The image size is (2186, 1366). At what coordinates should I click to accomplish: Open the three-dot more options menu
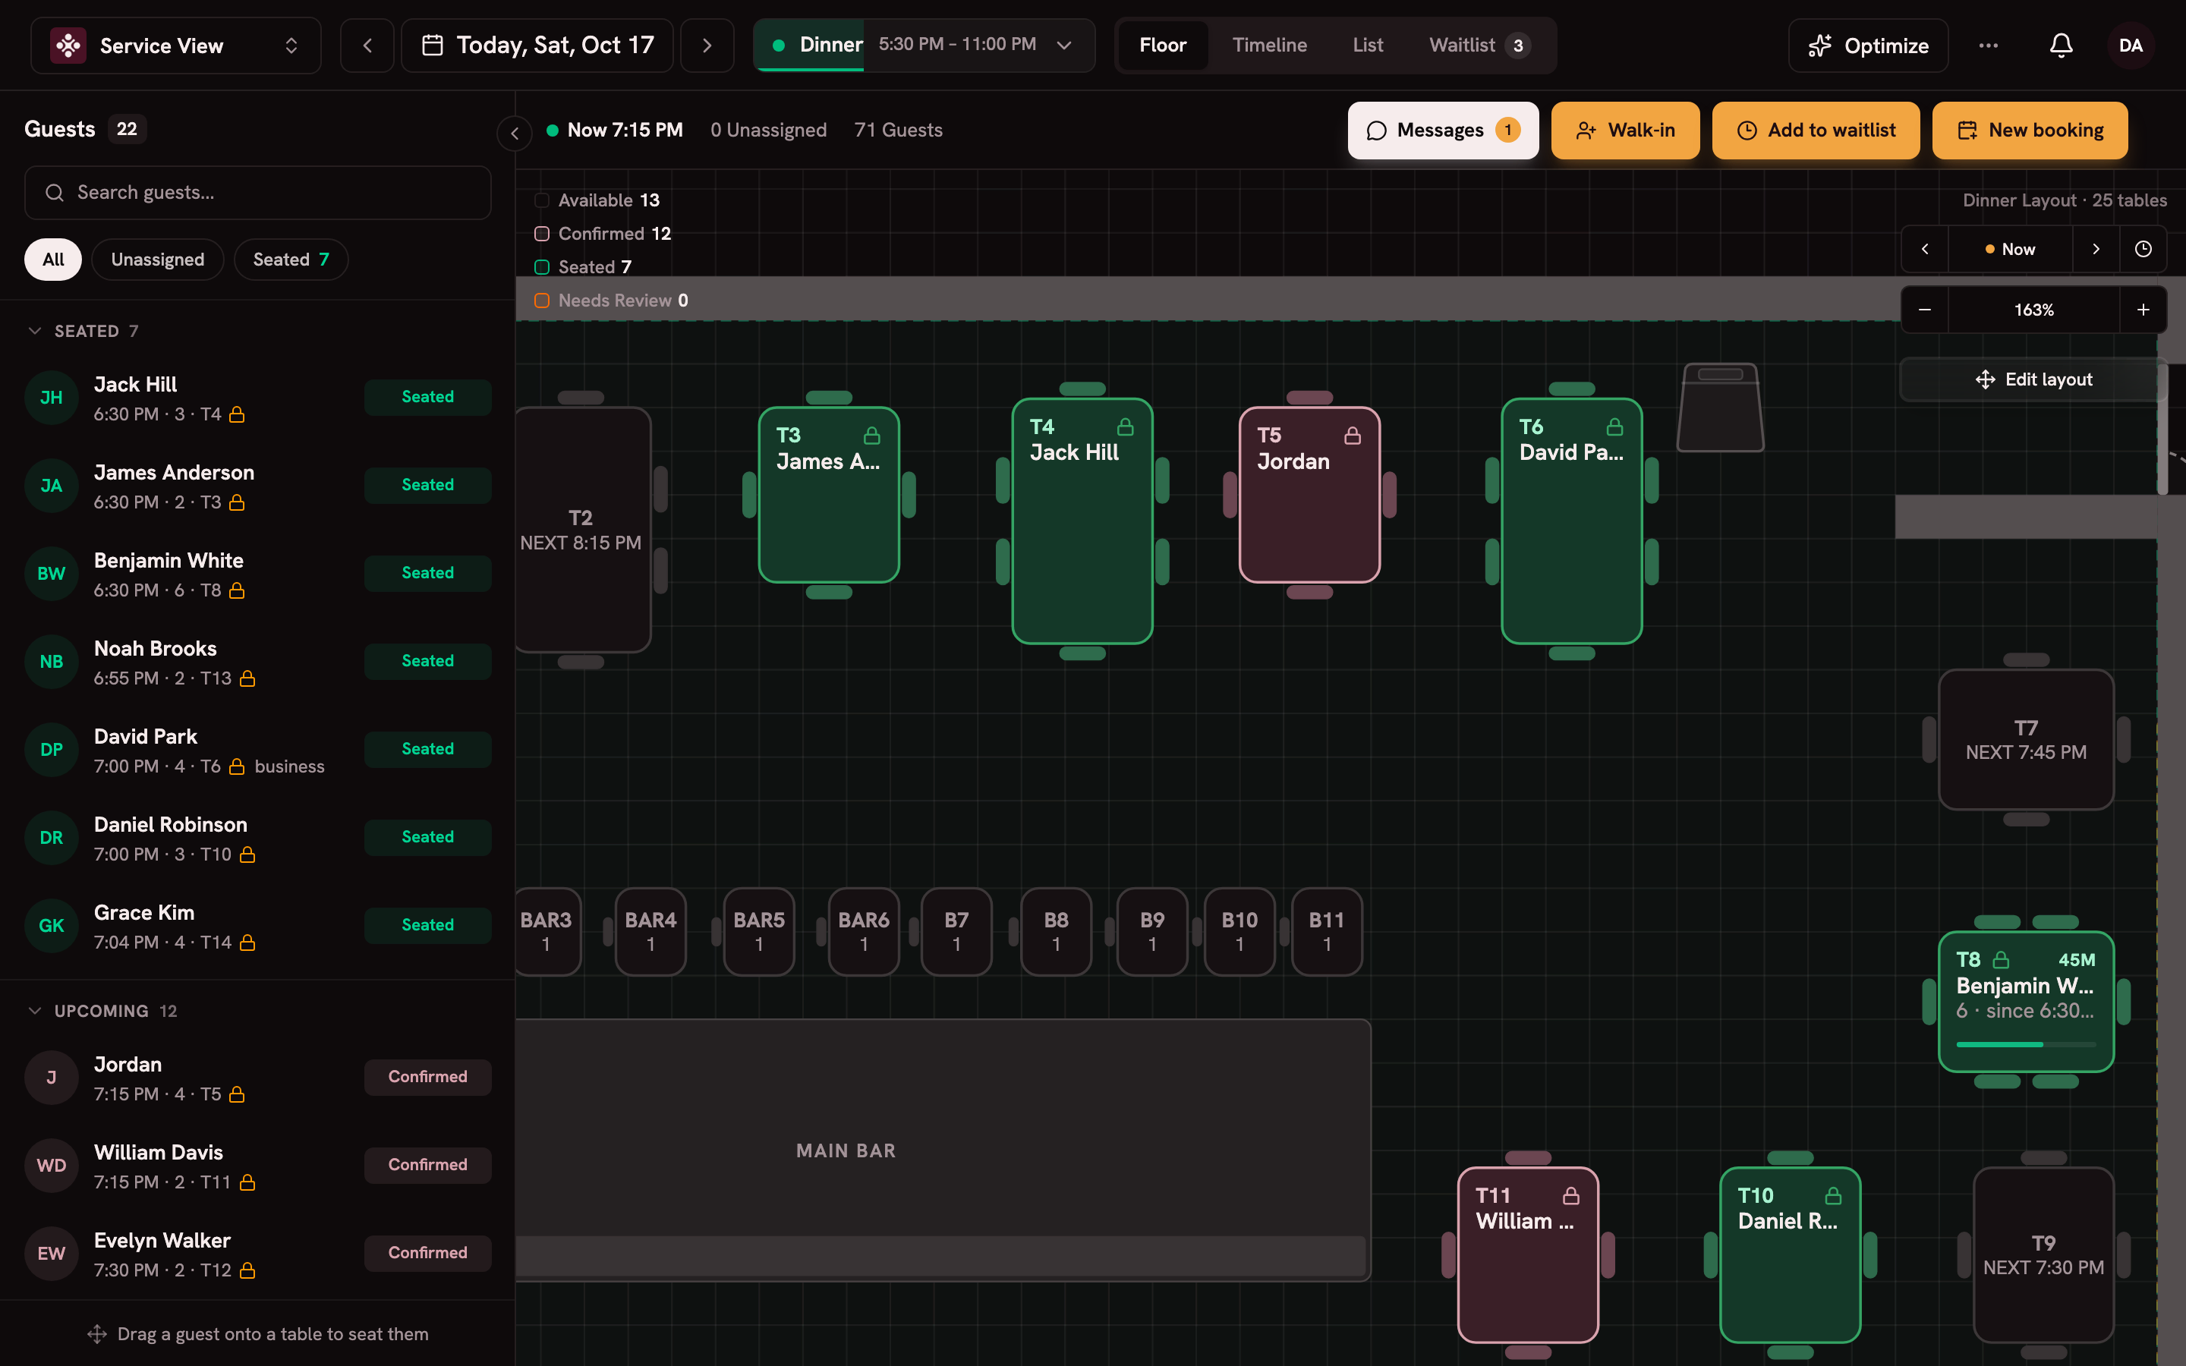click(x=1988, y=46)
